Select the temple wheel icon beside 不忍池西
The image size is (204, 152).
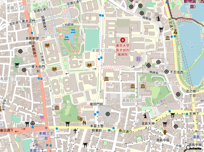[x=167, y=72]
